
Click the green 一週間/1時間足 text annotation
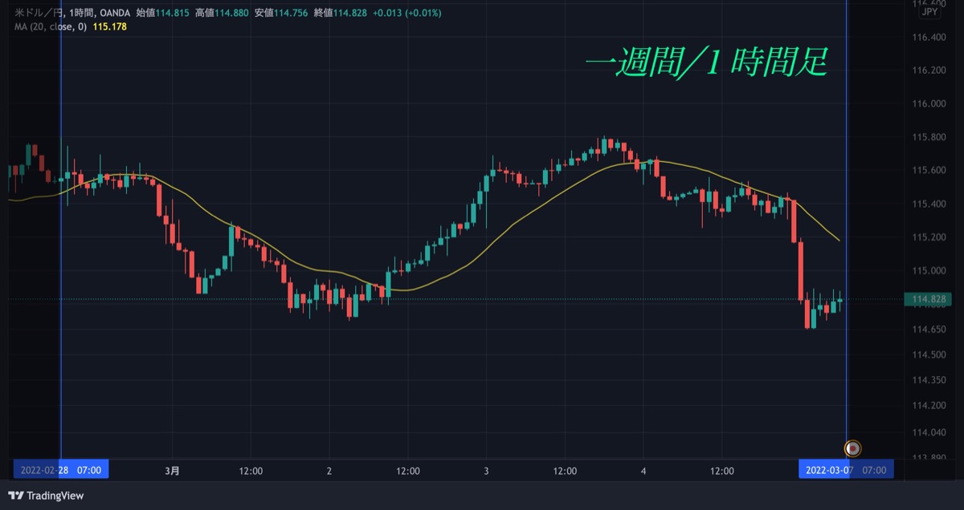coord(705,63)
